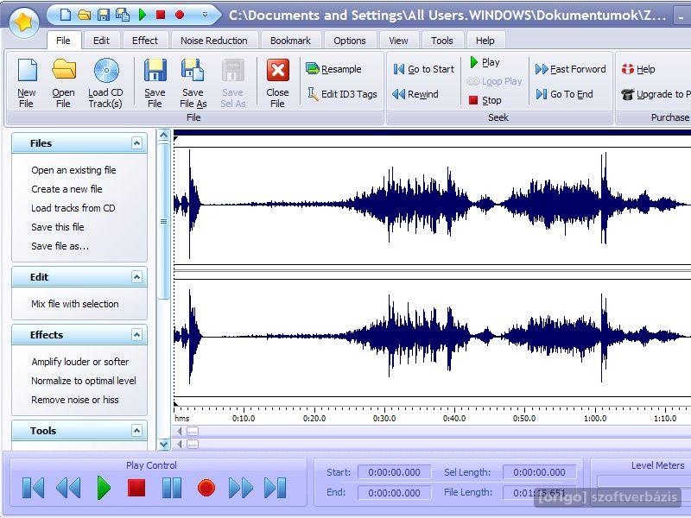
Task: Click the upper horizontal zoom slider handle
Action: [193, 431]
